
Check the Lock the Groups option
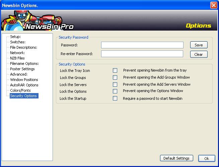pyautogui.click(x=115, y=78)
